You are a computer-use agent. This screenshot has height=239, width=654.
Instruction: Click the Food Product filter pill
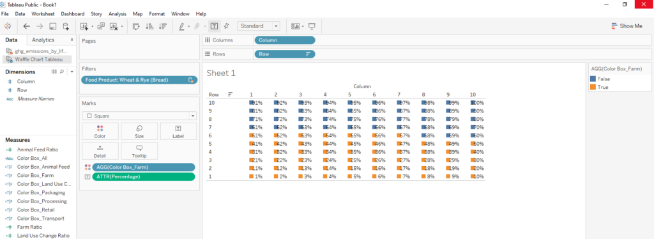click(139, 80)
